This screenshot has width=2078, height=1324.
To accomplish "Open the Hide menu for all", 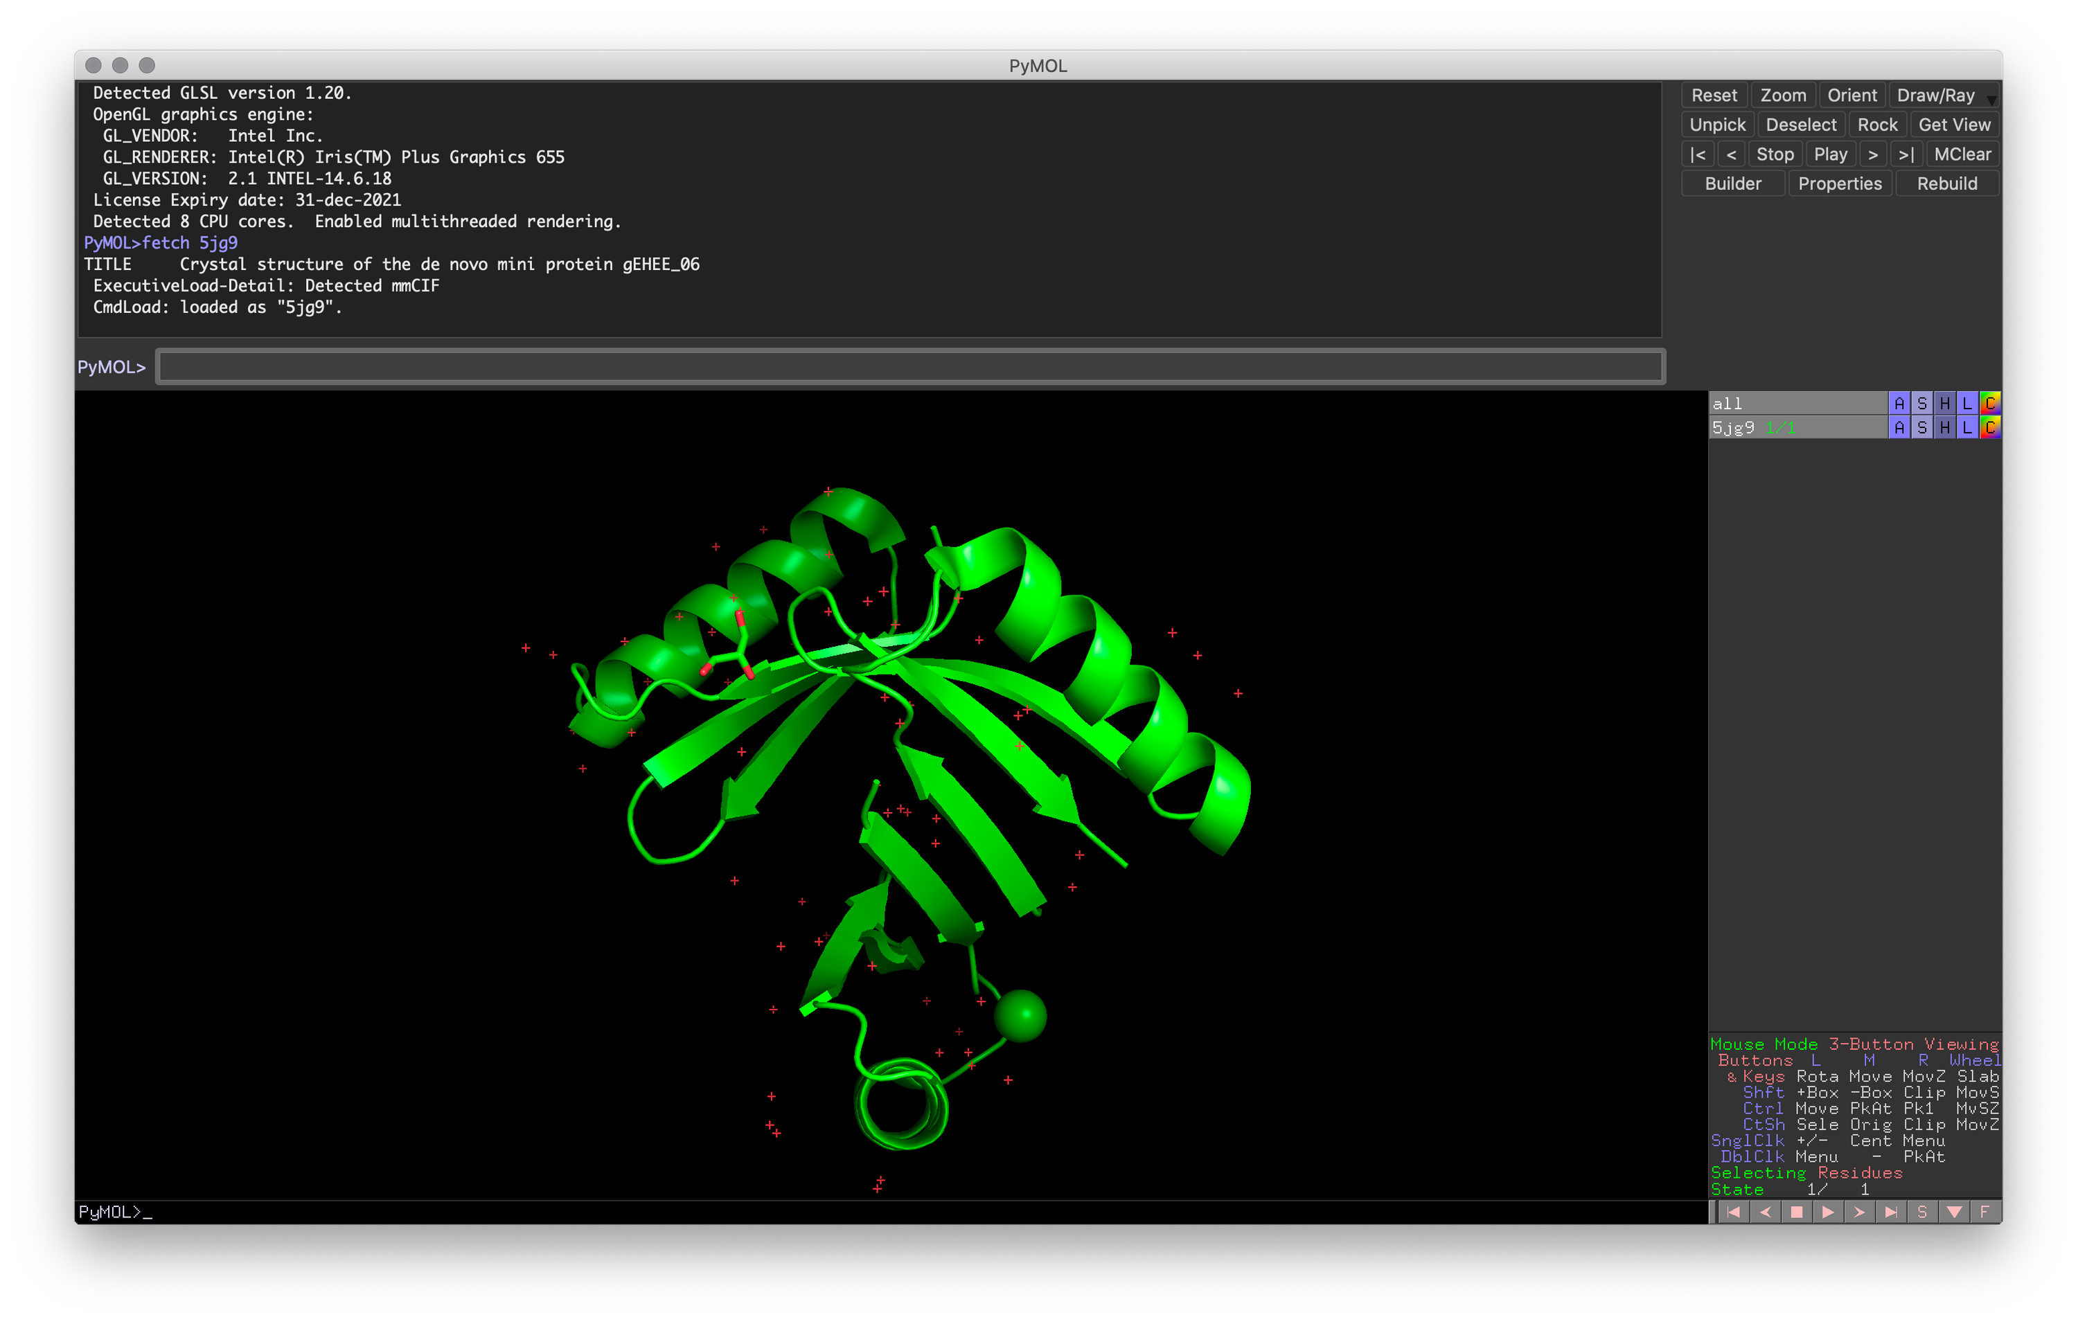I will point(1944,403).
